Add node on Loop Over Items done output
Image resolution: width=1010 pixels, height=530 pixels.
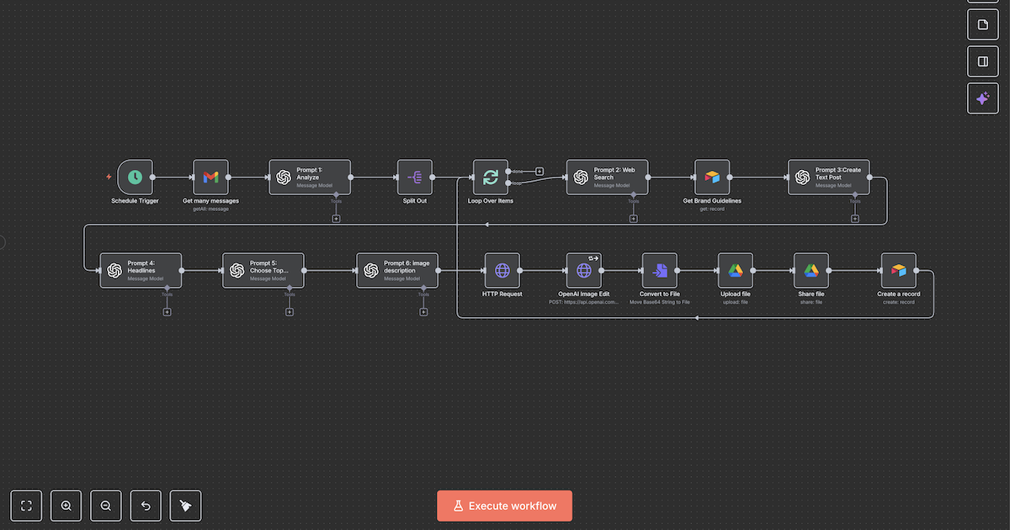coord(540,171)
